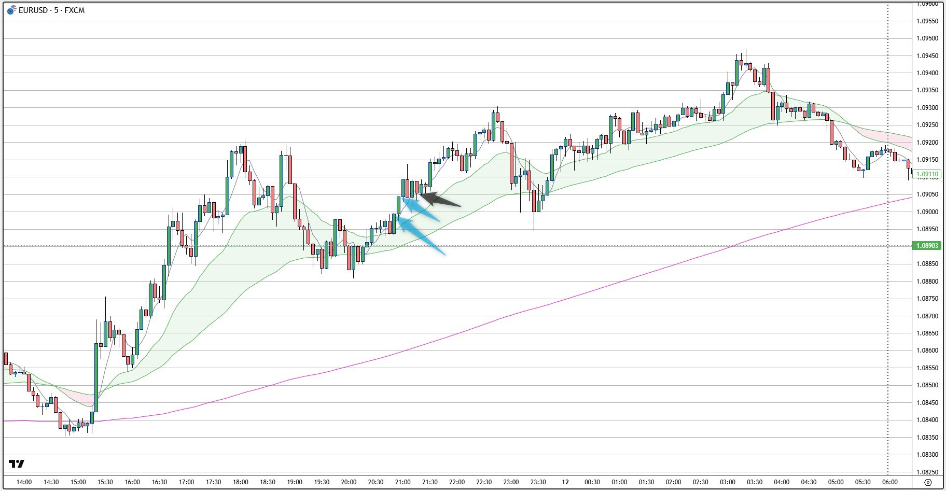The height and width of the screenshot is (491, 946).
Task: Select the outlined 1.09110 price label
Action: click(927, 174)
